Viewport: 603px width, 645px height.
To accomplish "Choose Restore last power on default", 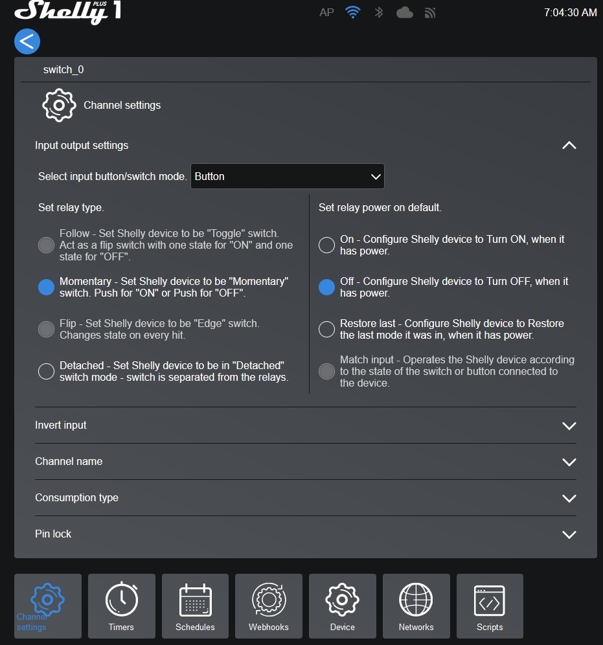I will click(326, 330).
